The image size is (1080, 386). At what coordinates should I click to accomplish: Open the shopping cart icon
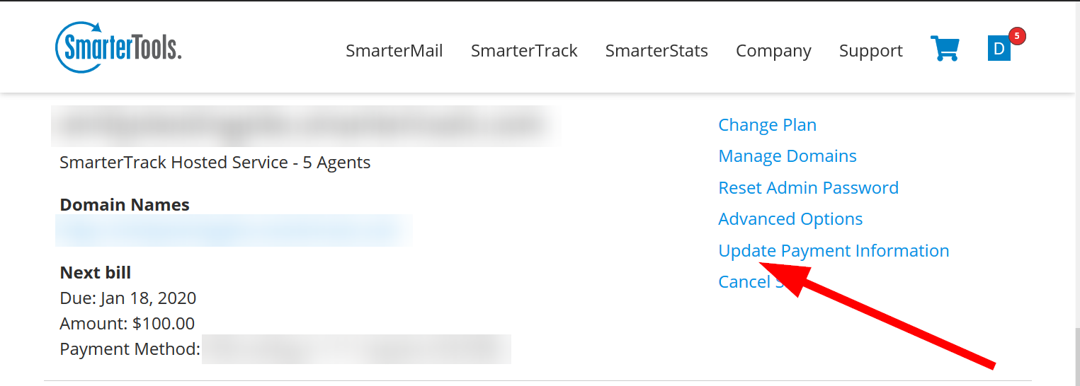(945, 49)
